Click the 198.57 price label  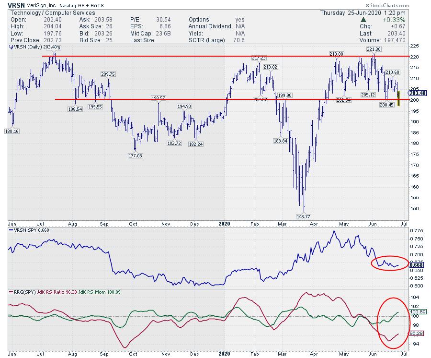coord(159,98)
